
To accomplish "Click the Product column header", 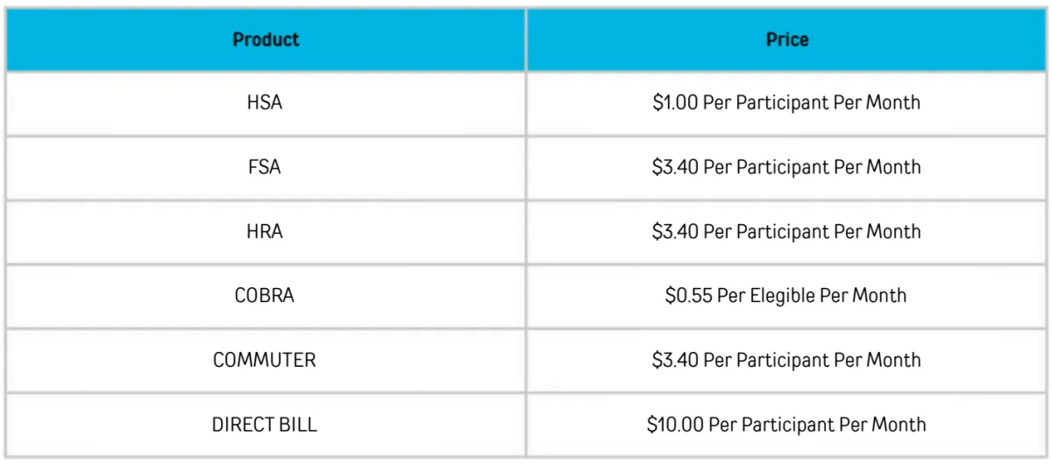I will (x=266, y=39).
